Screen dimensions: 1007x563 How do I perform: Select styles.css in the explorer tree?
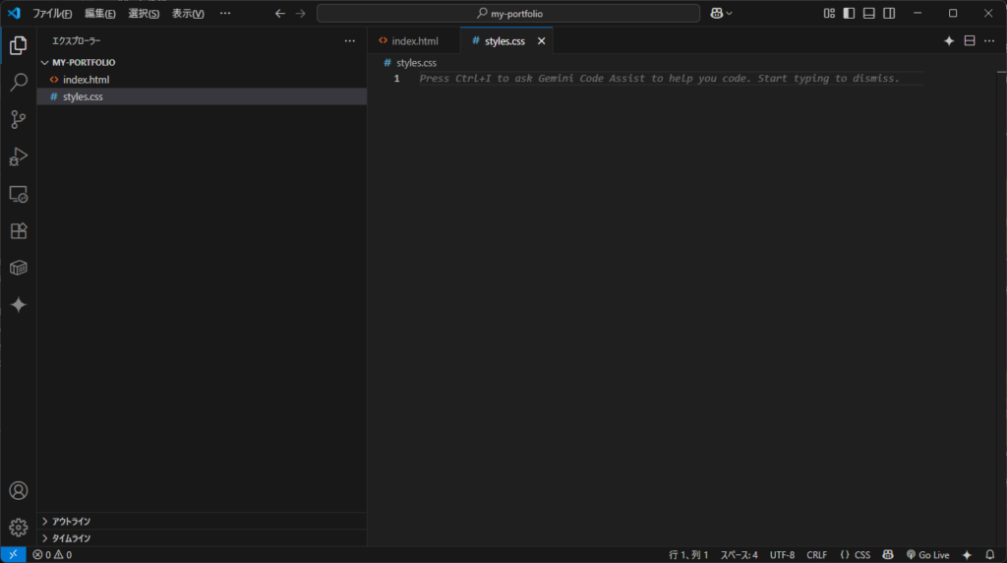(x=203, y=96)
